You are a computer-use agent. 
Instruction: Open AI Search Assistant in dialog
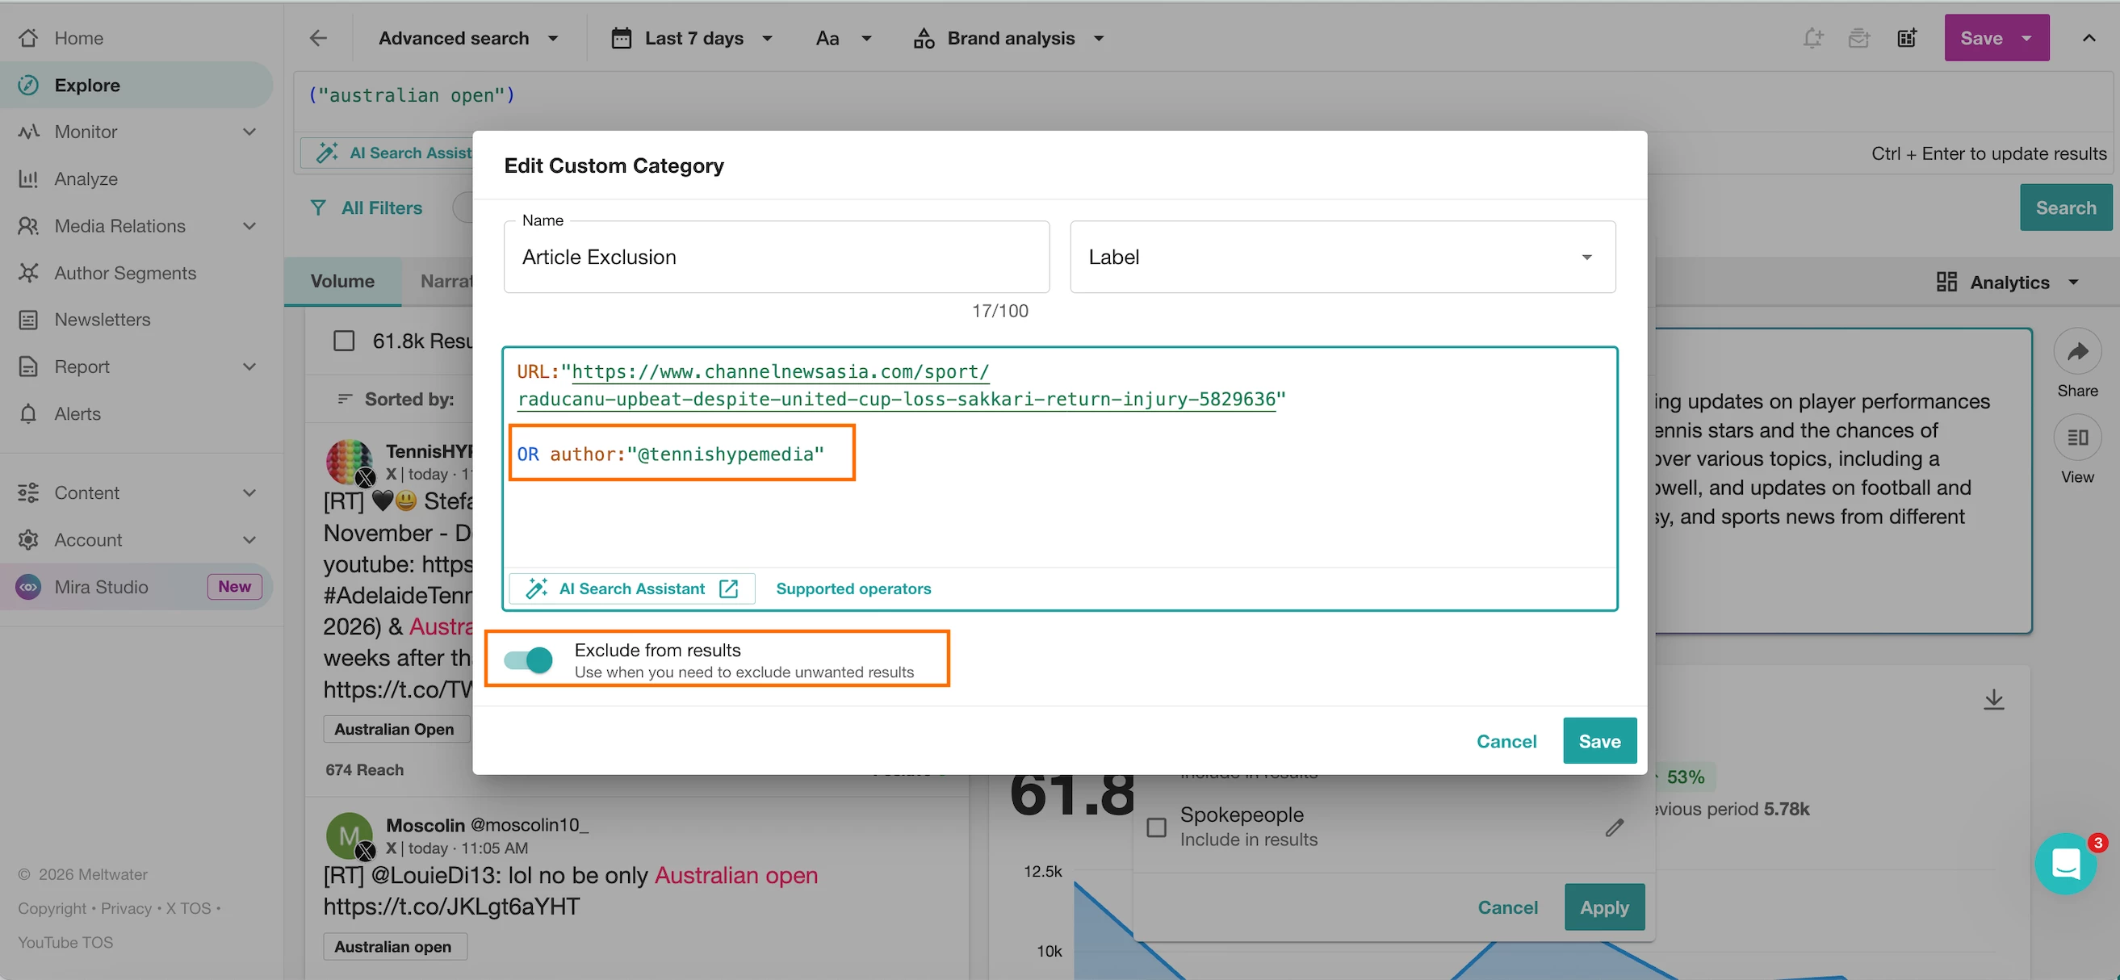pos(632,588)
